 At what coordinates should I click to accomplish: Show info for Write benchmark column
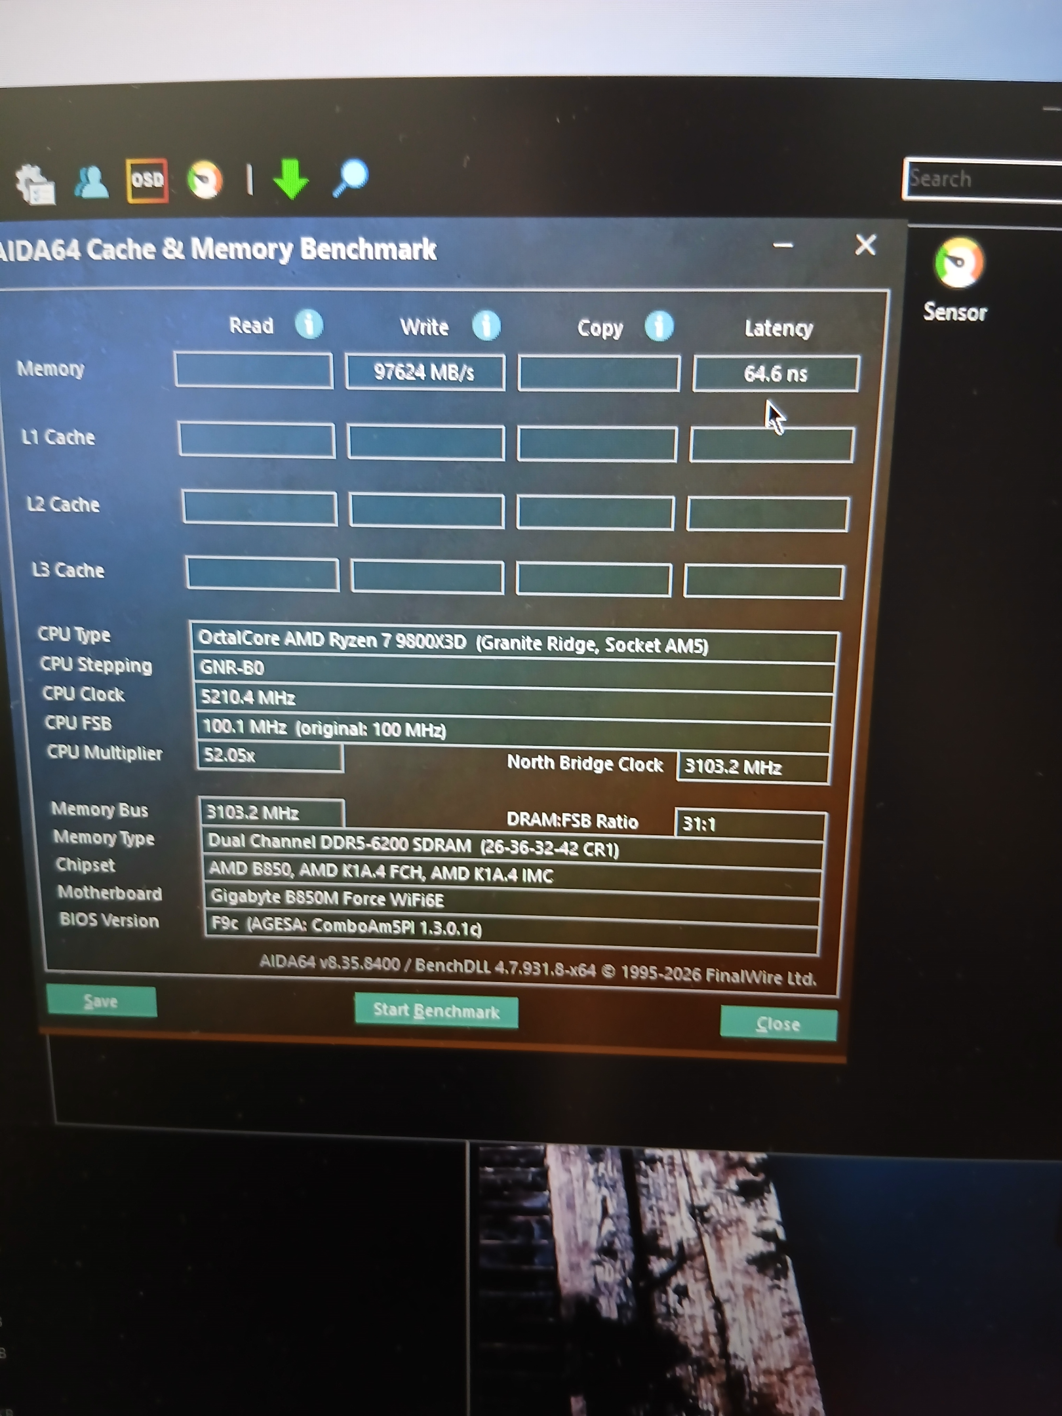pos(486,325)
